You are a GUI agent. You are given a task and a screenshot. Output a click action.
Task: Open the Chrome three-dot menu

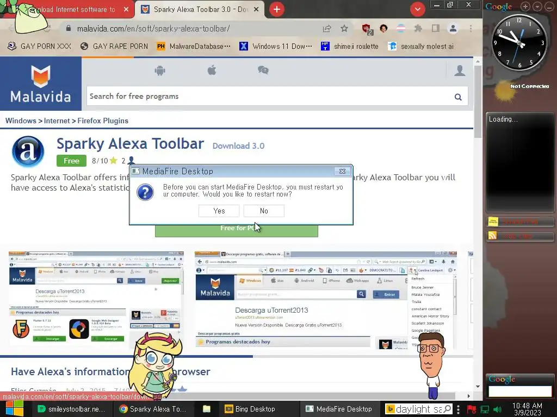click(471, 29)
